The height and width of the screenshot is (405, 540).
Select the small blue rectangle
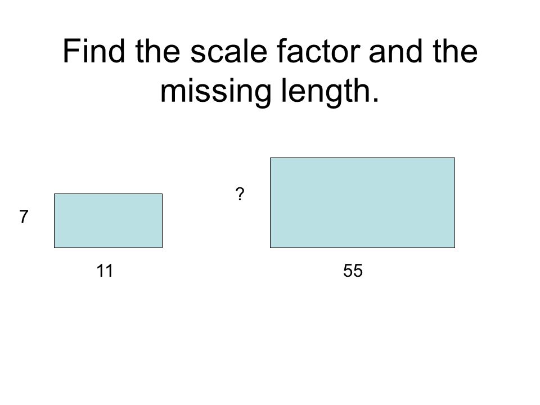pos(108,220)
